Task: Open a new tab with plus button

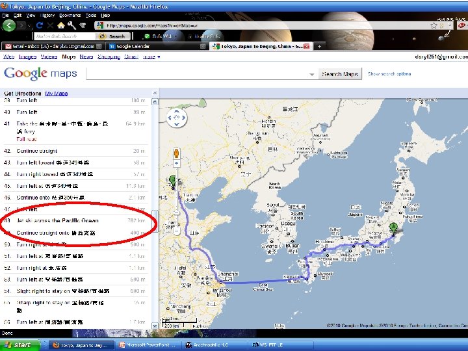Action: [x=319, y=46]
